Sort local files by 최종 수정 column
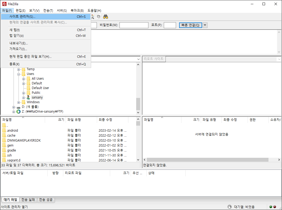The image size is (282, 210). pos(113,120)
